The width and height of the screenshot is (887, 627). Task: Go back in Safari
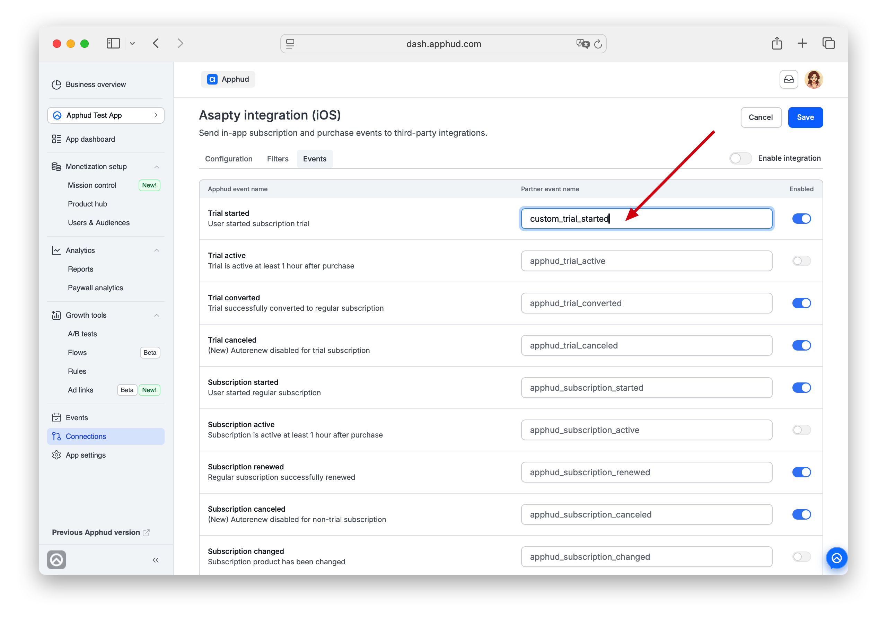pyautogui.click(x=156, y=43)
